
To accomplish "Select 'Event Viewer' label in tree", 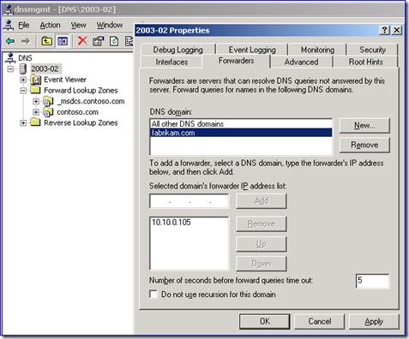I will click(x=65, y=80).
